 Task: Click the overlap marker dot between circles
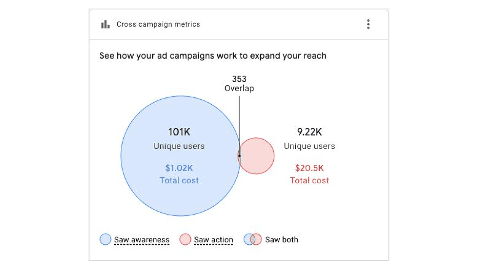point(239,156)
